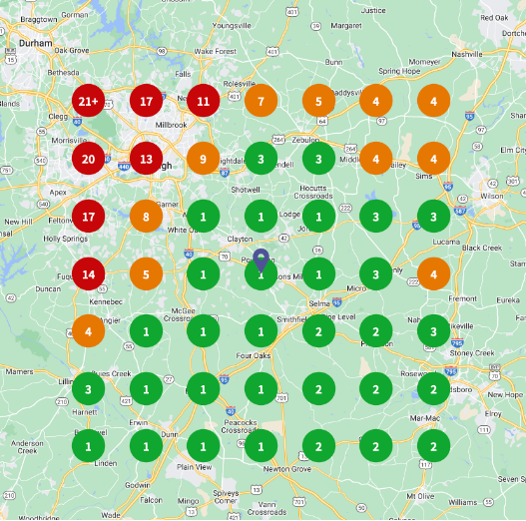Select the red 14 marker near Fuquay

click(88, 274)
